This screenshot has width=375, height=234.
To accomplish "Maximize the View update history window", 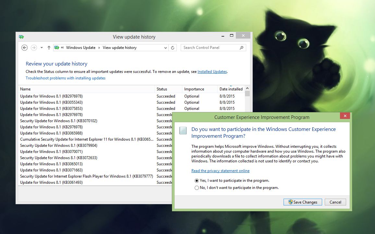I will tap(232, 36).
